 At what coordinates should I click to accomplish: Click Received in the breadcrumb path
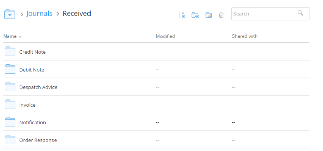coord(77,14)
